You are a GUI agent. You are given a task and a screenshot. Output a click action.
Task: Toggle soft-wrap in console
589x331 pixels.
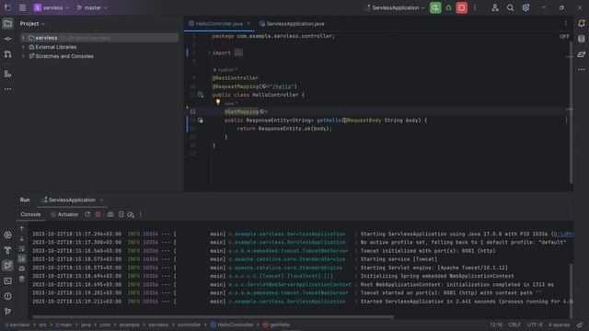[x=22, y=249]
